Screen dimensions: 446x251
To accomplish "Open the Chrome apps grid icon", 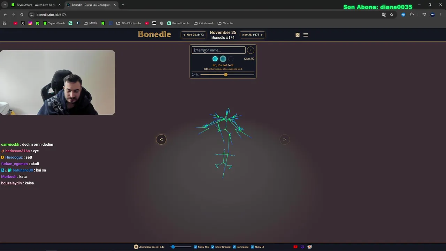I will coord(5,23).
